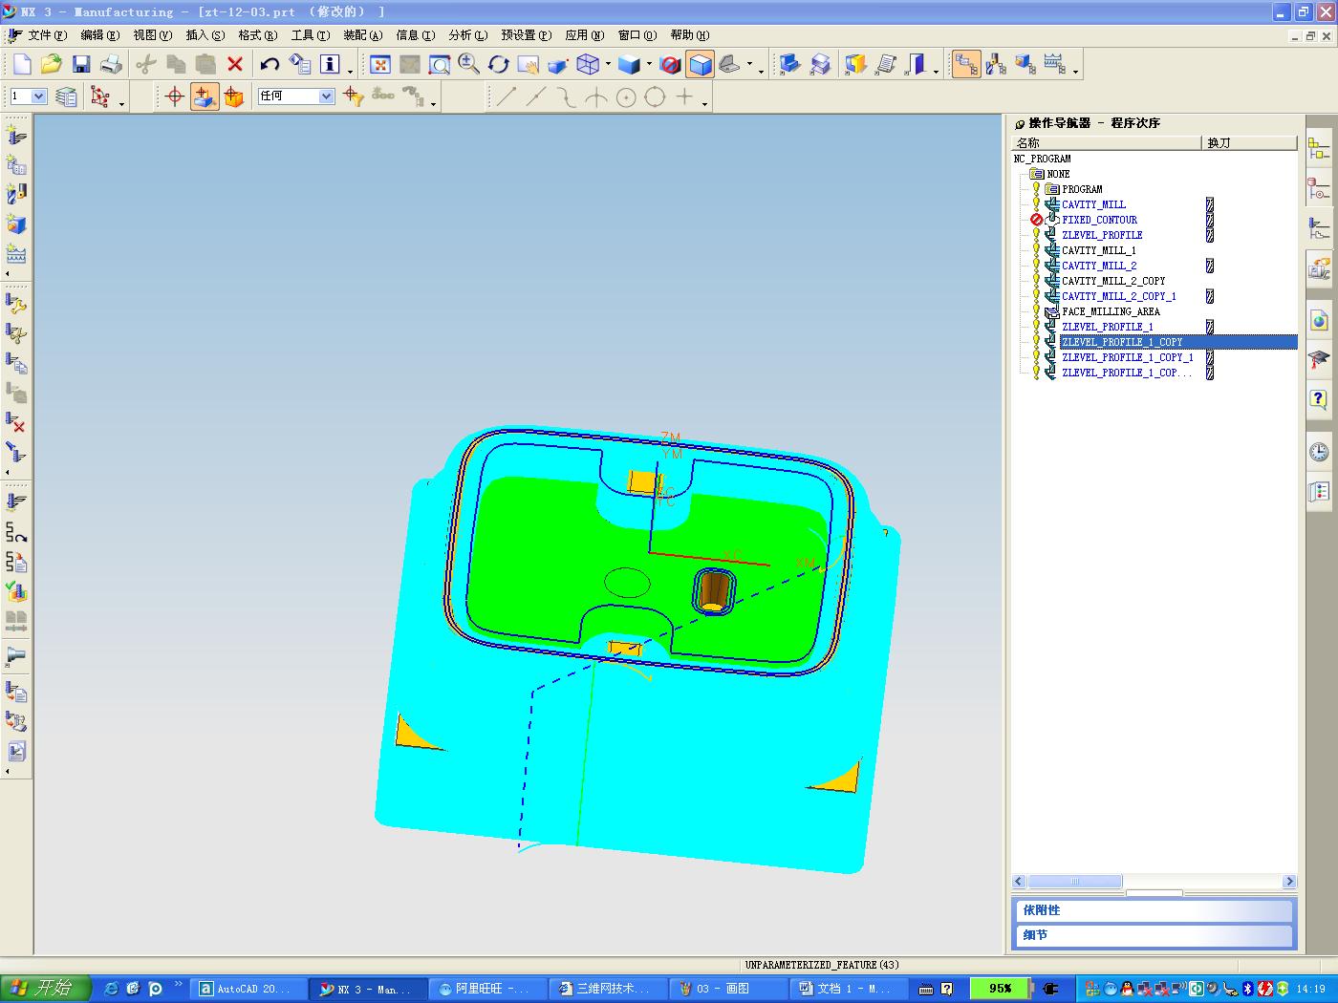Toggle the highlighted snap-point selection icon
Image resolution: width=1338 pixels, height=1003 pixels.
[205, 96]
